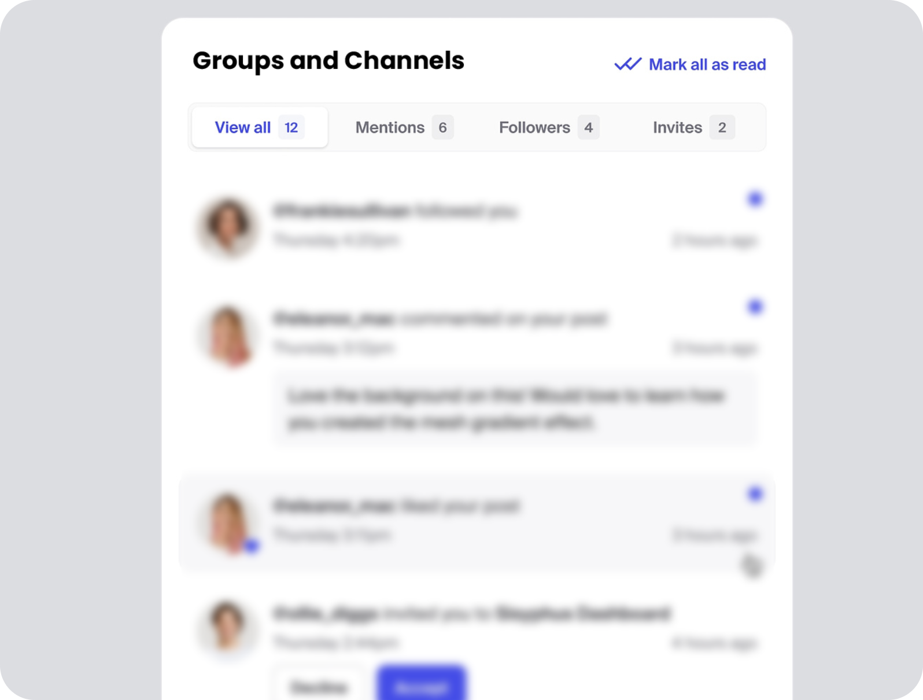Select the View all tab

pyautogui.click(x=243, y=127)
